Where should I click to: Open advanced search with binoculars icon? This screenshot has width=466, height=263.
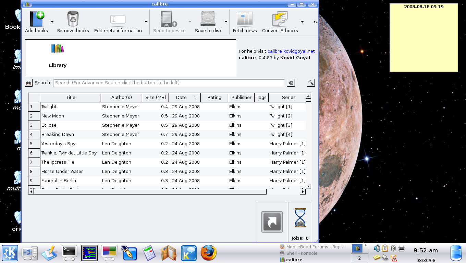[x=29, y=83]
